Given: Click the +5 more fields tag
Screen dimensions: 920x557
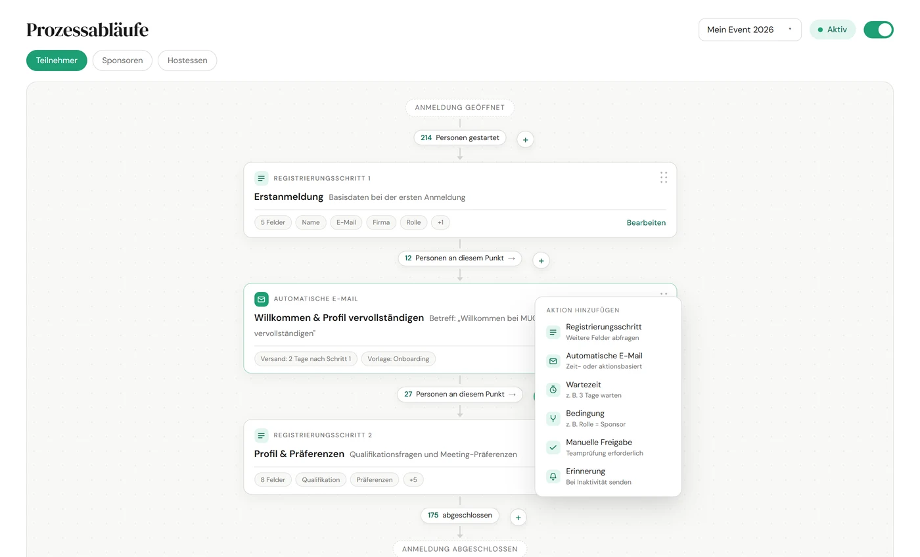Looking at the screenshot, I should pyautogui.click(x=413, y=480).
